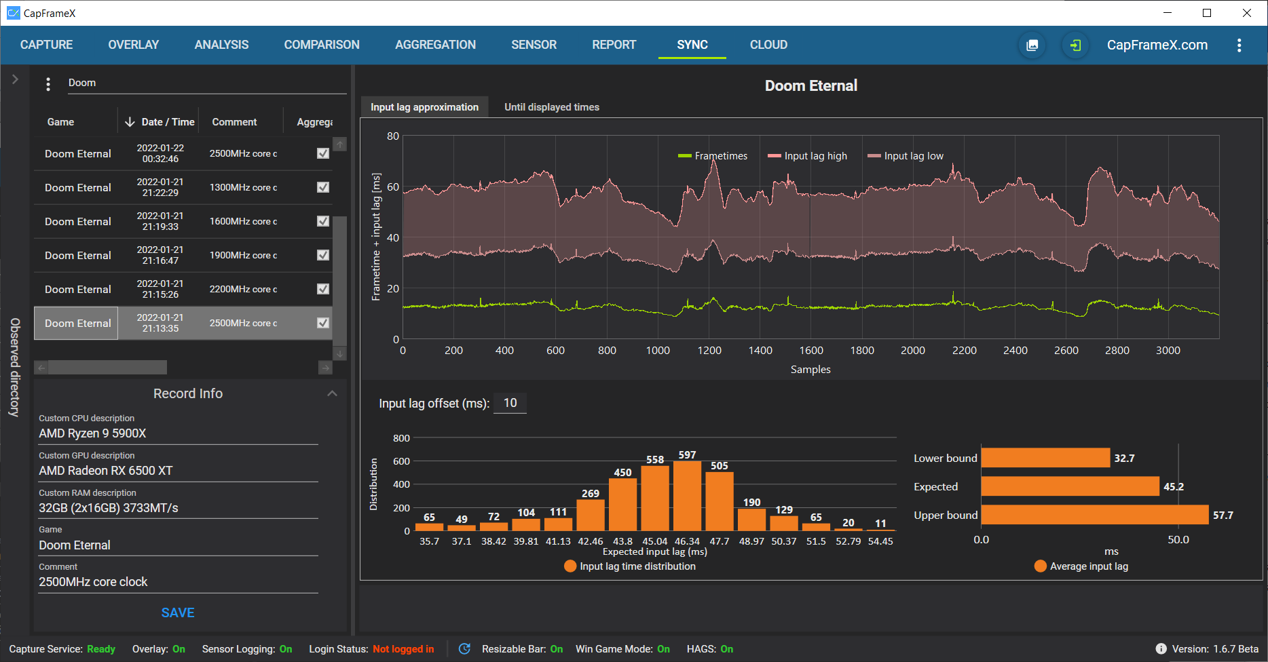The height and width of the screenshot is (662, 1268).
Task: Toggle checkbox for 2200MHz core record
Action: coord(323,289)
